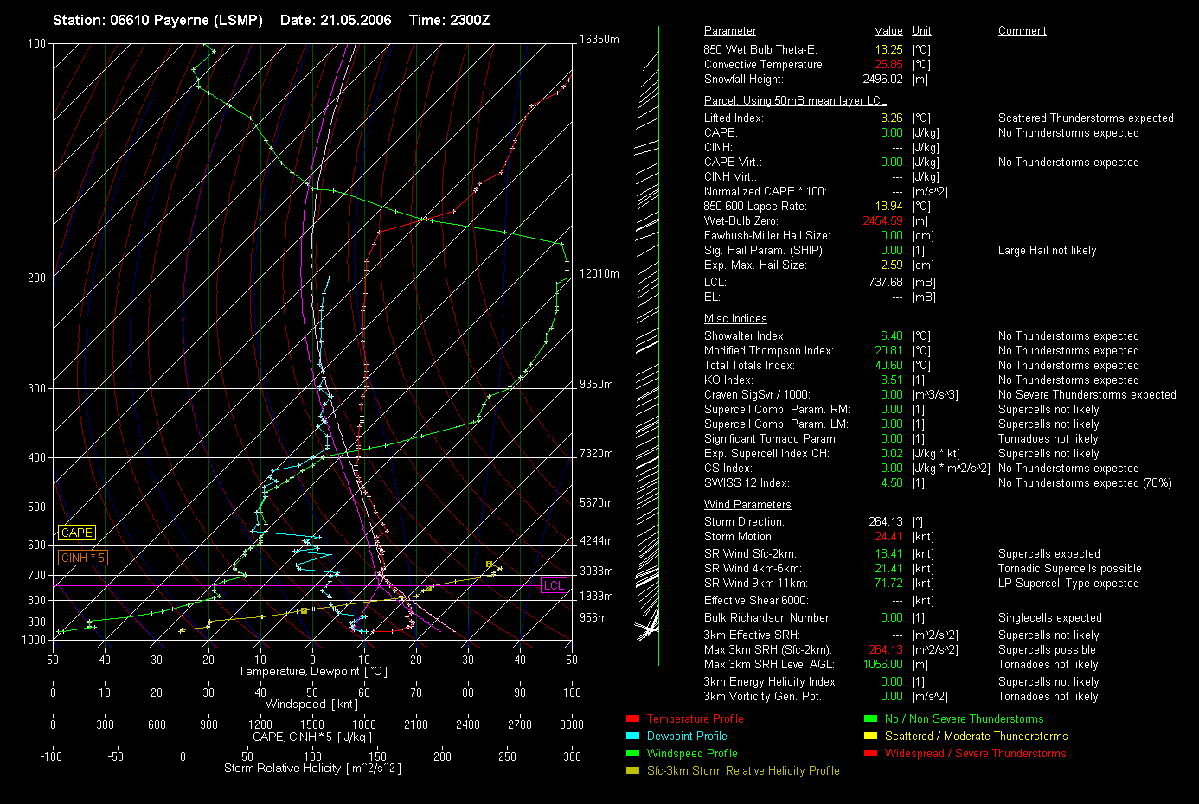Click the orange CINH * 5 label box

coord(82,558)
